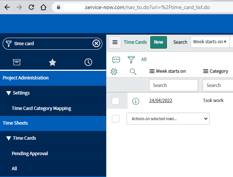This screenshot has height=177, width=233.
Task: Sort by the 'Week starts on' column header
Action: pyautogui.click(x=171, y=71)
